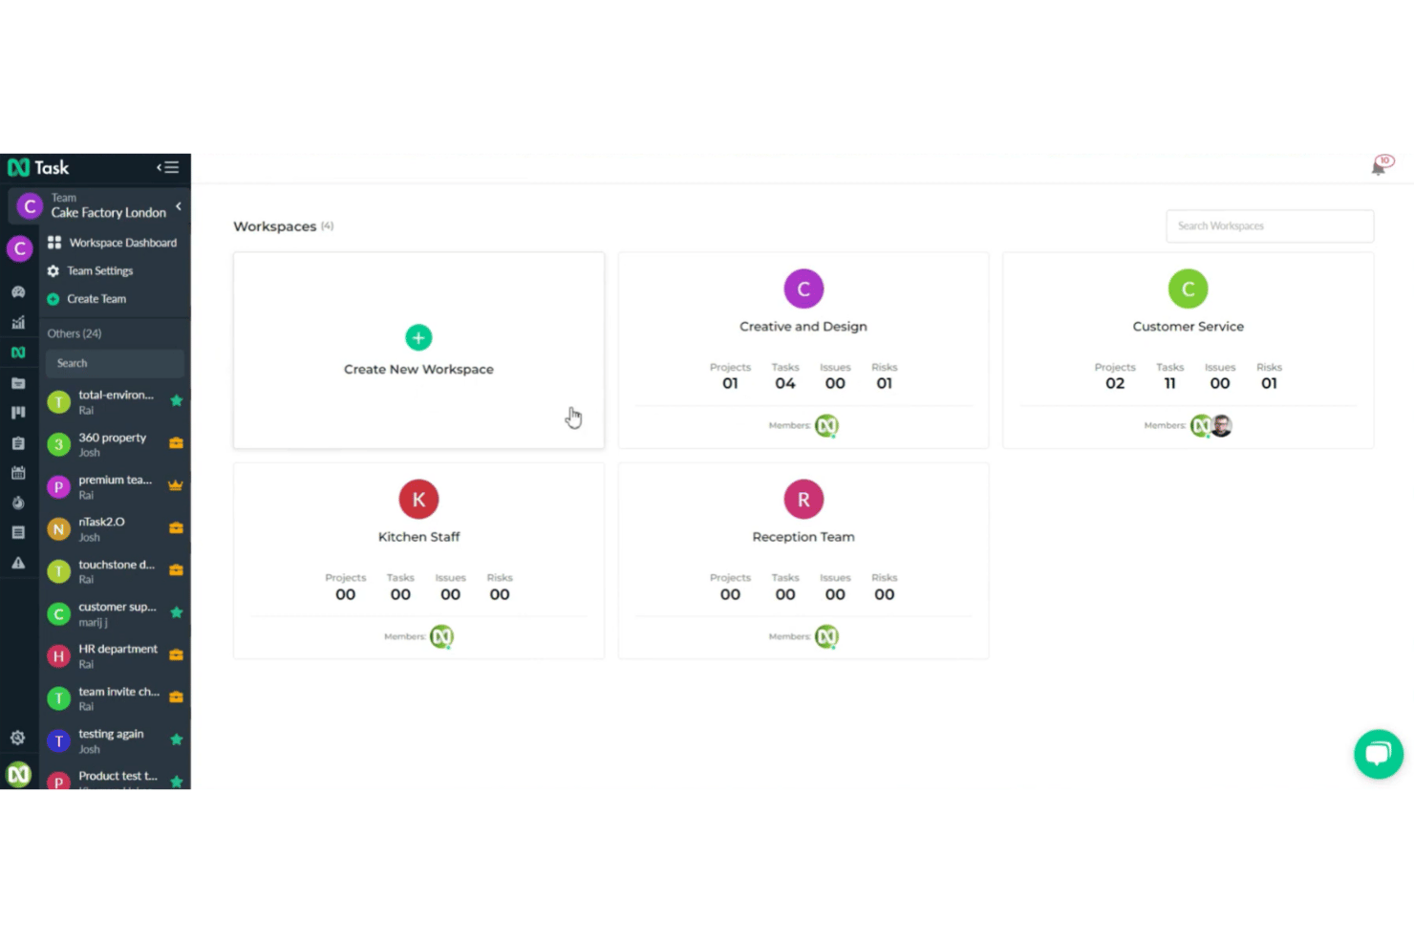Click the star icon beside customer sup...
The image size is (1414, 943).
176,612
